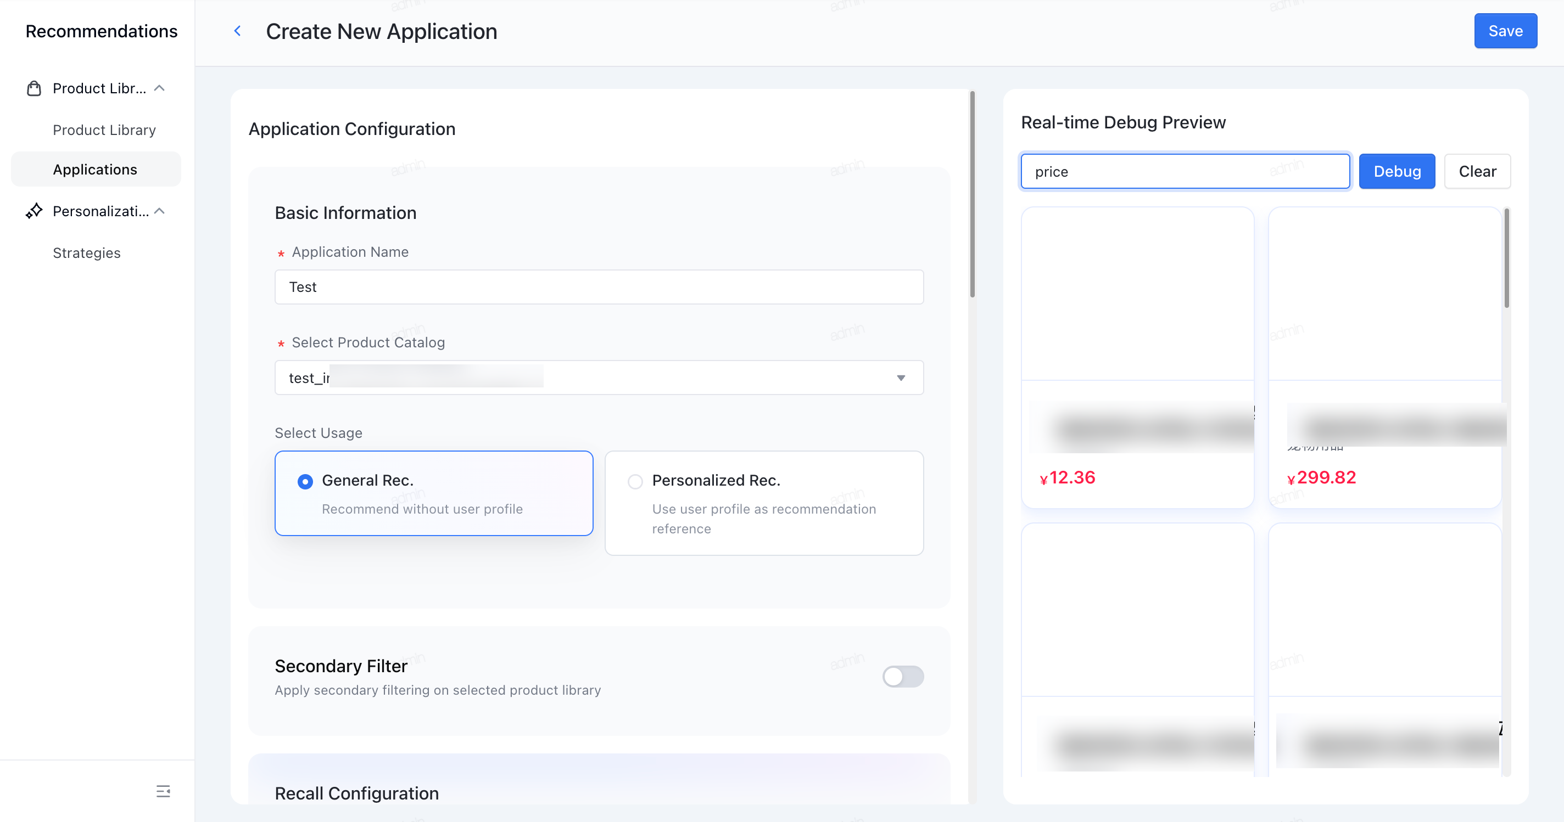1564x822 pixels.
Task: Click the debug preview results scrollbar
Action: (x=1506, y=258)
